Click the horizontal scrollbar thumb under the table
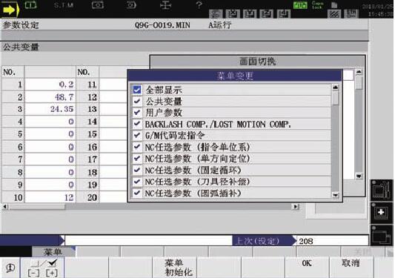Screen dimensions: 395x278 [37, 207]
